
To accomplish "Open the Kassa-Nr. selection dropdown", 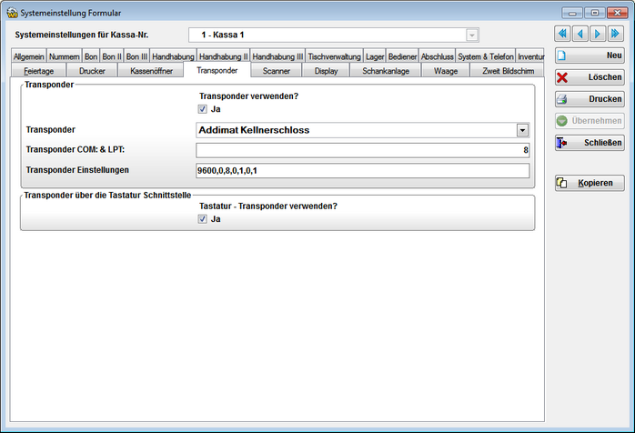I will (472, 35).
